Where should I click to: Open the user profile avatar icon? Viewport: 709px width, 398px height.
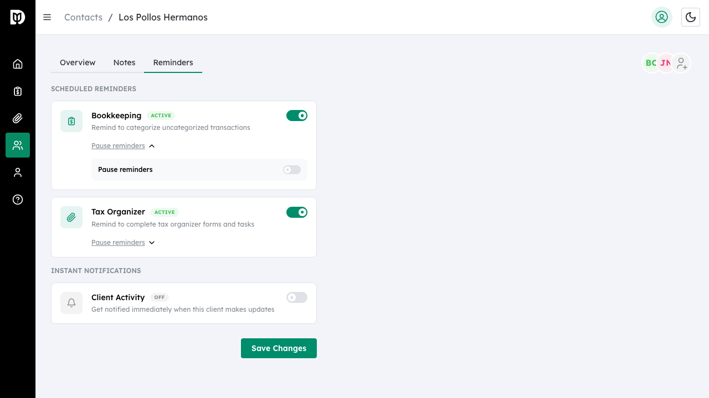pos(661,17)
